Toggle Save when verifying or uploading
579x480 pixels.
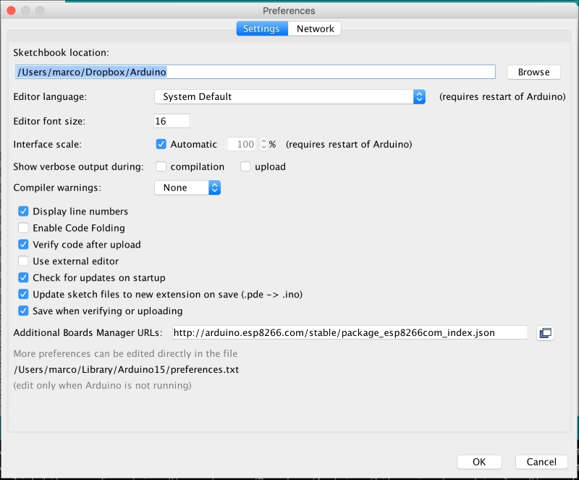(24, 311)
